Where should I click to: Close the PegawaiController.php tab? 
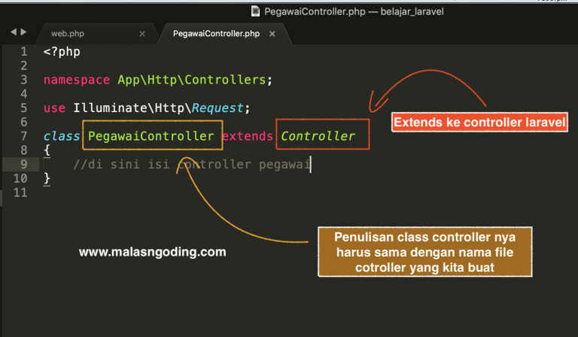[x=272, y=34]
